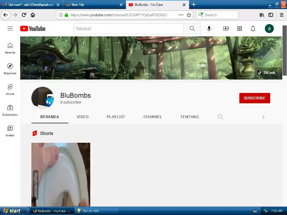Image resolution: width=287 pixels, height=215 pixels.
Task: Go to Beranda in the sidebar
Action: pos(10,48)
